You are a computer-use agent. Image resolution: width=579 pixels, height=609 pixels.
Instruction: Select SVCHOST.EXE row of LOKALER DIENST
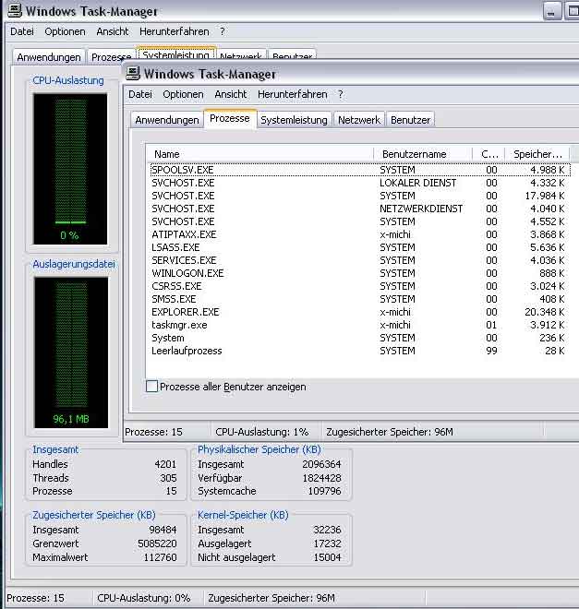[360, 183]
